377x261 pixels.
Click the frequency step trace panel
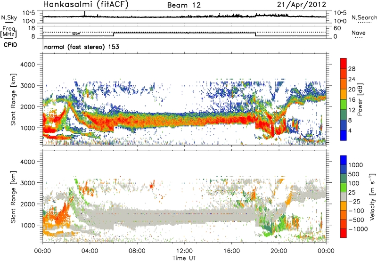click(184, 32)
